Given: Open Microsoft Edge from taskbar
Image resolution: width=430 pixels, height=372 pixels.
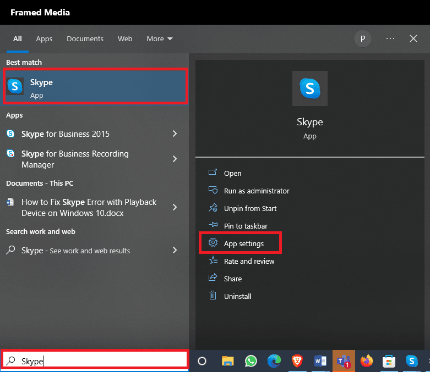Looking at the screenshot, I should click(x=274, y=361).
